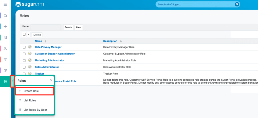Tick the select-all checkbox above the list

tap(24, 34)
